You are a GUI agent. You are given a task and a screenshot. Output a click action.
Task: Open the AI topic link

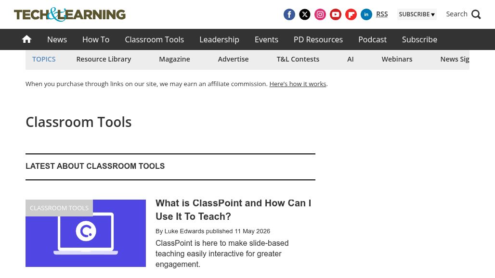tap(351, 59)
